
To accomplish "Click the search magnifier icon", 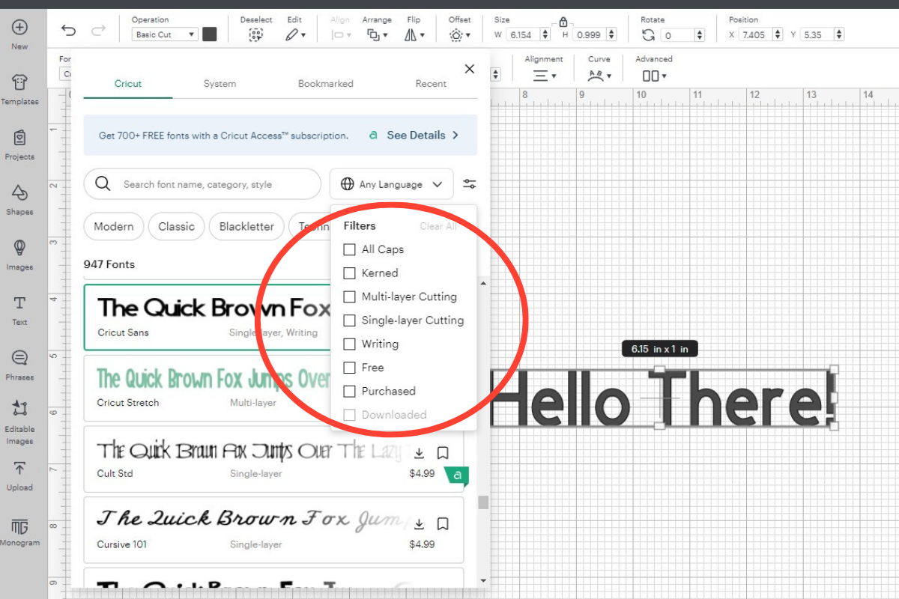I will pyautogui.click(x=103, y=184).
